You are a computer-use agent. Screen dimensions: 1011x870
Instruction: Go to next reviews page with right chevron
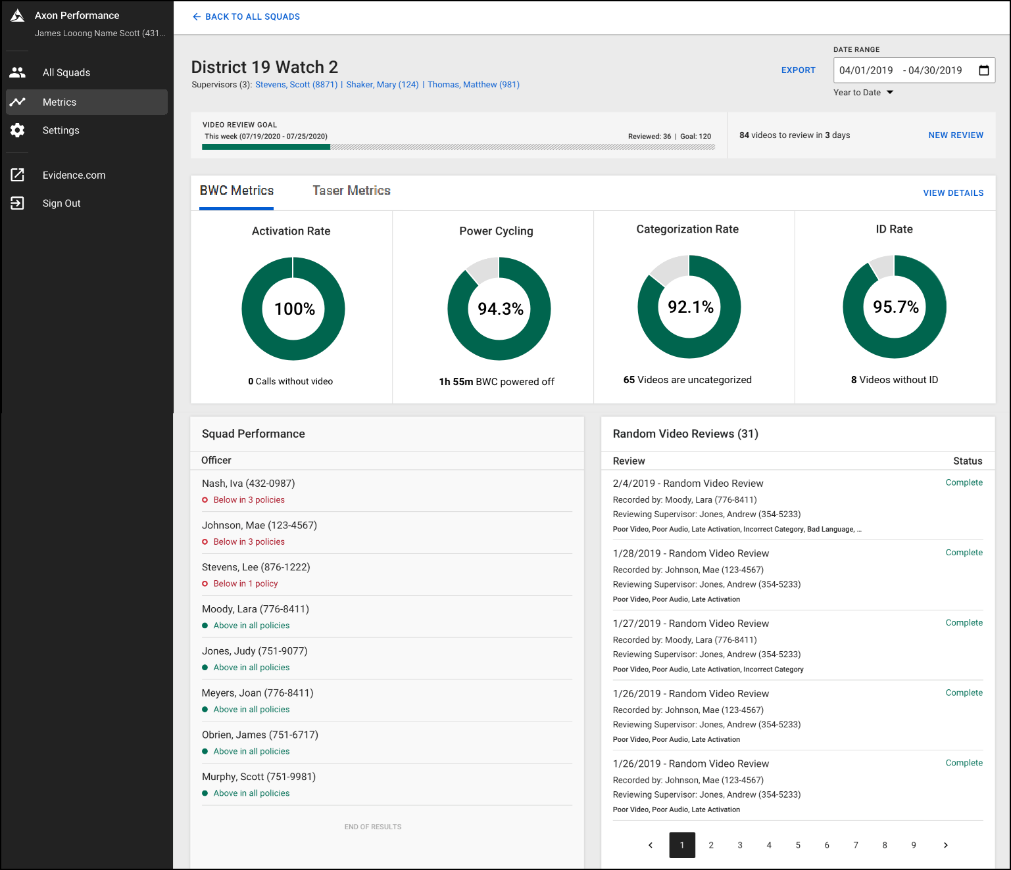(x=945, y=845)
